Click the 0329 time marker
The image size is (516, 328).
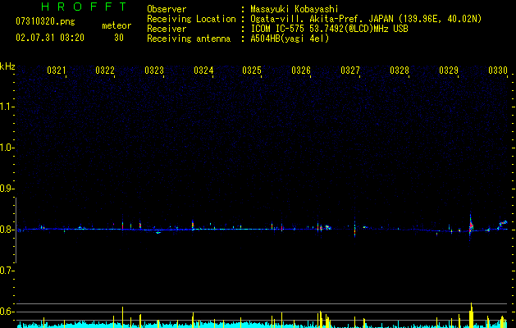(449, 71)
